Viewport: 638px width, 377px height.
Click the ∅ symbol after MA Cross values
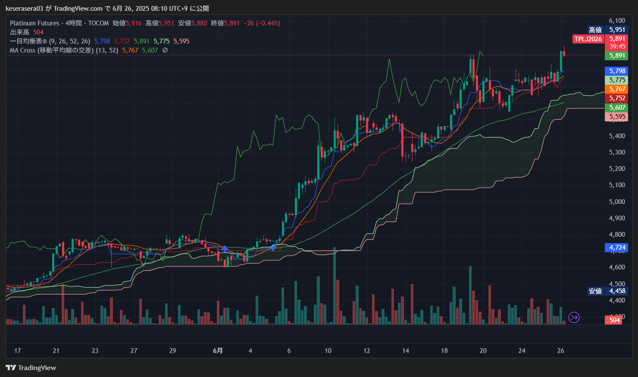(165, 50)
